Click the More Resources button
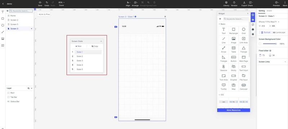This screenshot has height=129, width=288. pyautogui.click(x=234, y=110)
